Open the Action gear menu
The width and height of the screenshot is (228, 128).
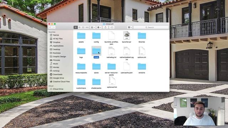[x=99, y=27]
